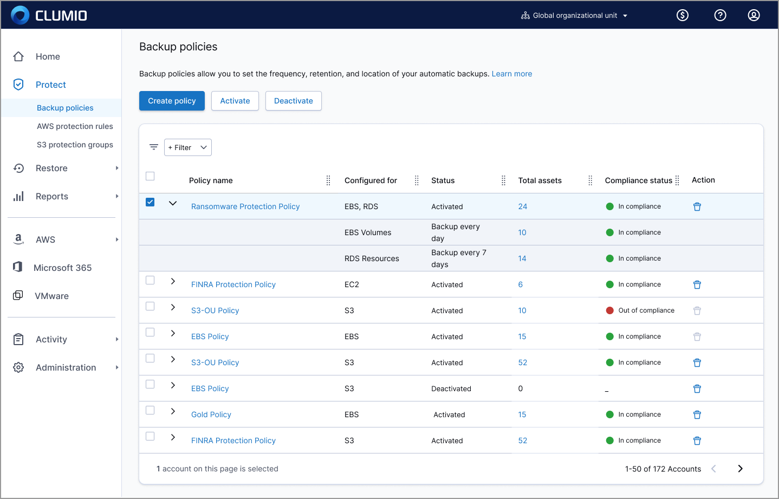Expand the Gold Policy row chevron
This screenshot has height=499, width=779.
(x=173, y=411)
